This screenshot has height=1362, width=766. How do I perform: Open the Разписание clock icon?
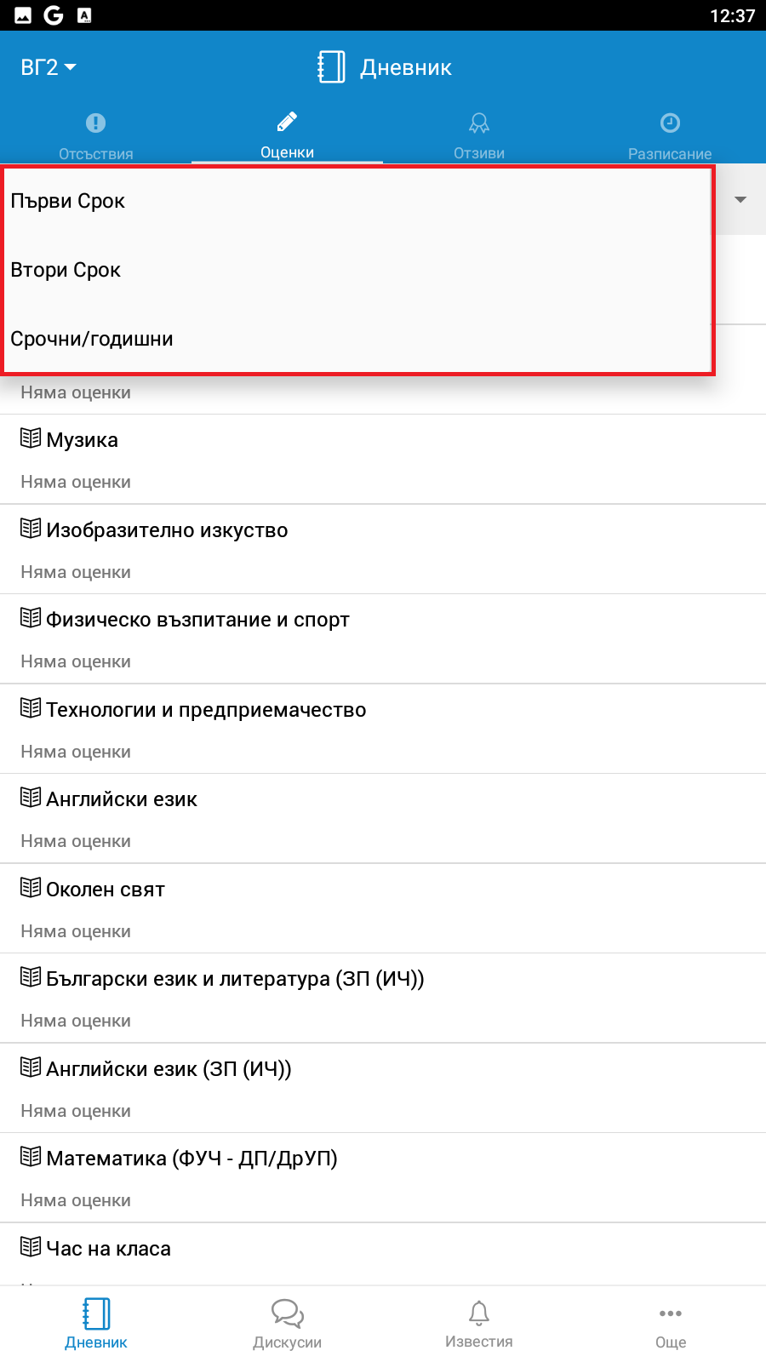(671, 123)
